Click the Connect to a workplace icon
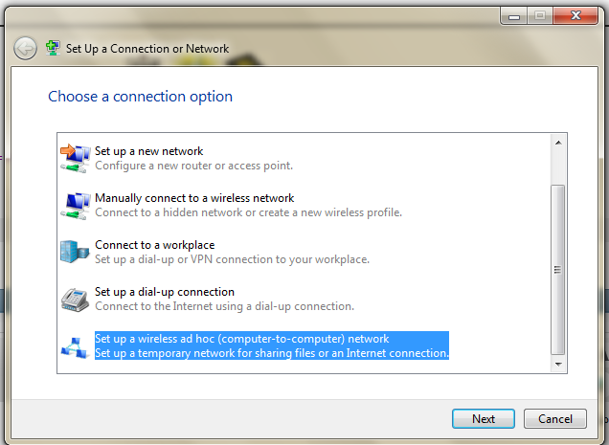Screen dimensions: 609x445 coord(75,252)
